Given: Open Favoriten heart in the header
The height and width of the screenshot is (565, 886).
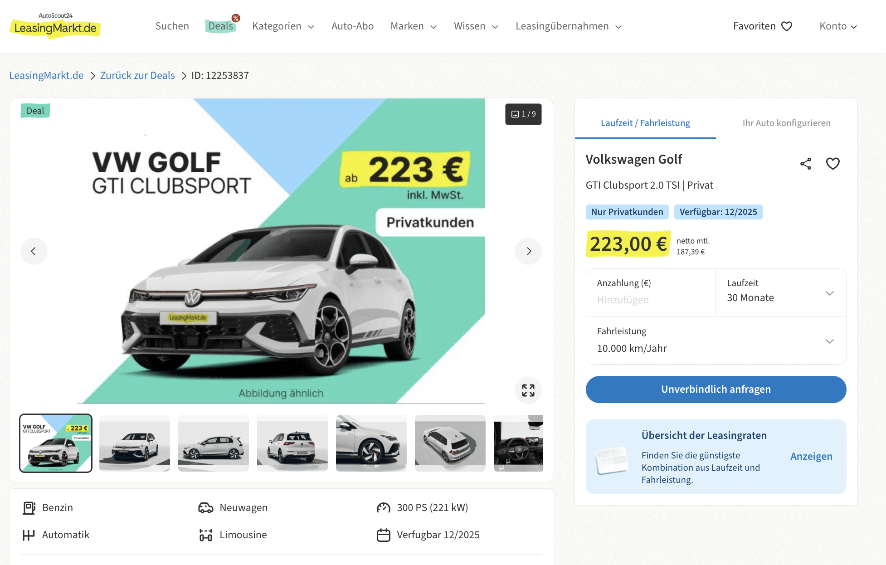Looking at the screenshot, I should click(x=763, y=26).
